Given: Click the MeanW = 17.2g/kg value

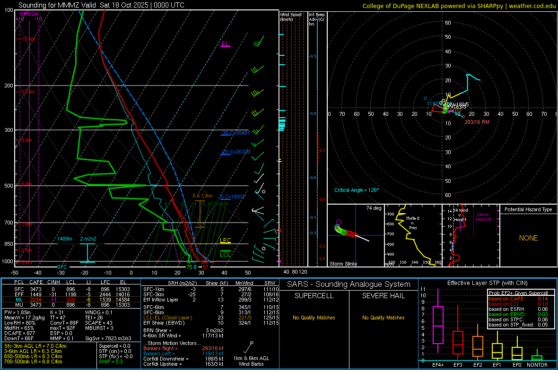Looking at the screenshot, I should tap(25, 318).
